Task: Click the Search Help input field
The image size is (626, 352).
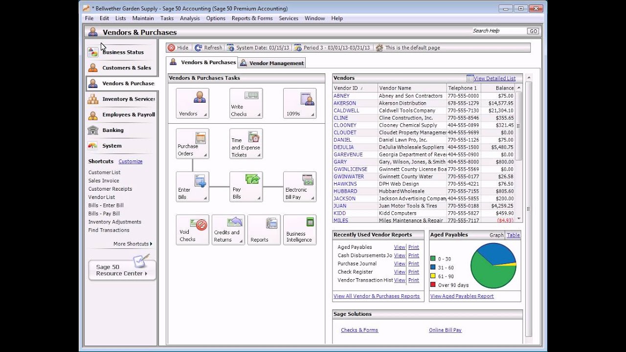Action: [498, 31]
